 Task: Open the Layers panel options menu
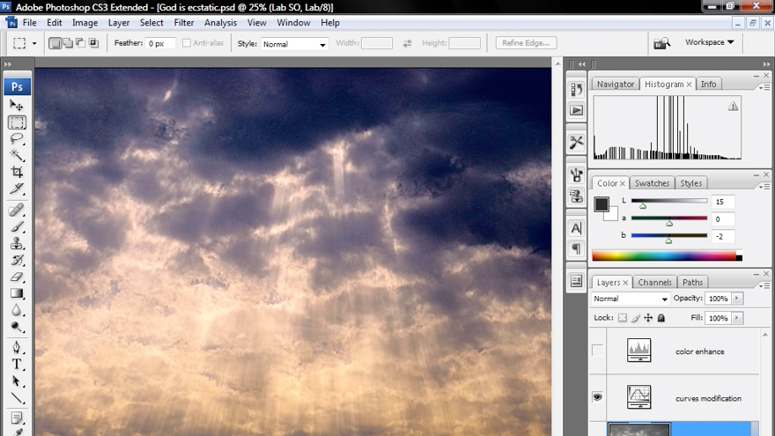(x=764, y=285)
